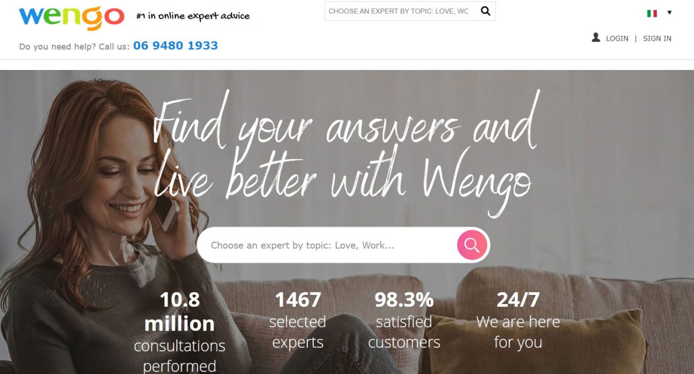Open the SIGN IN link
The height and width of the screenshot is (374, 694).
[657, 38]
